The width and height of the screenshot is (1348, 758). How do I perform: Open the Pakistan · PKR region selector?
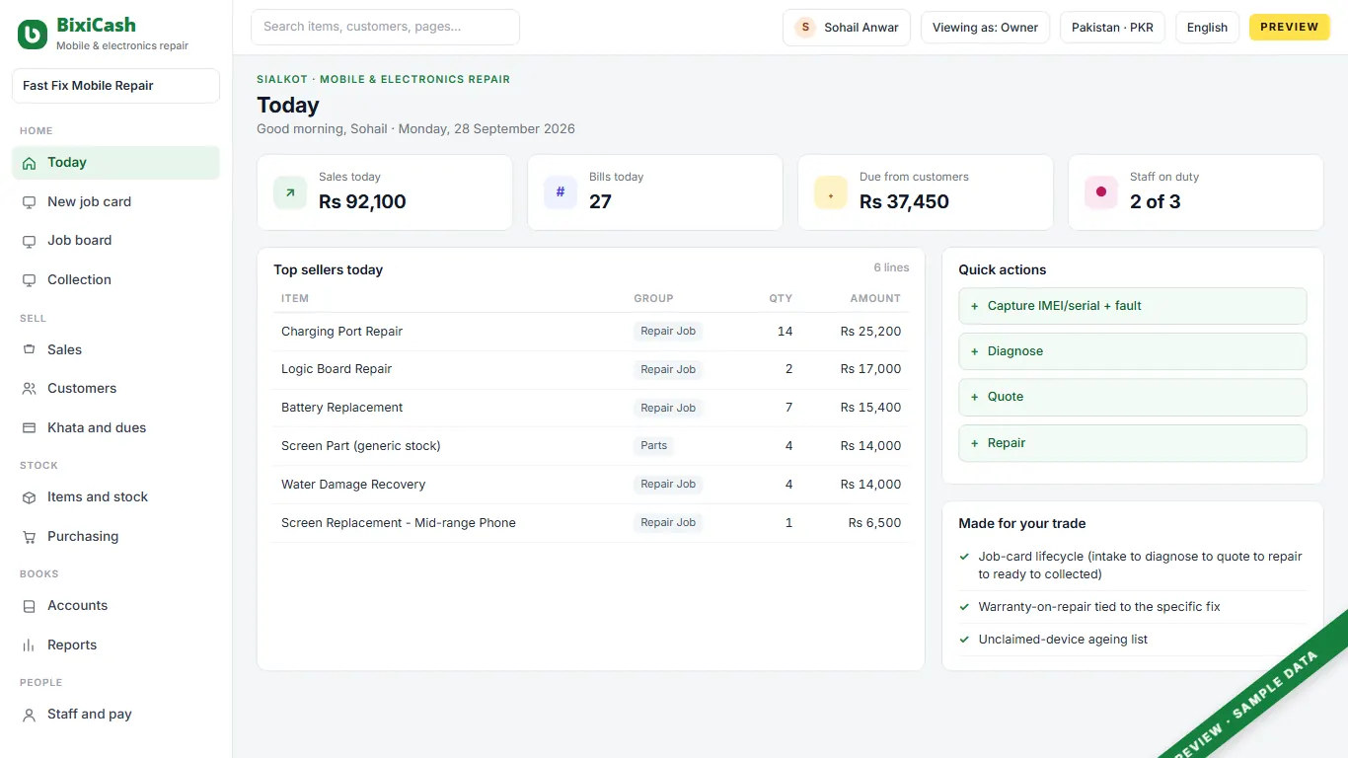(x=1112, y=28)
